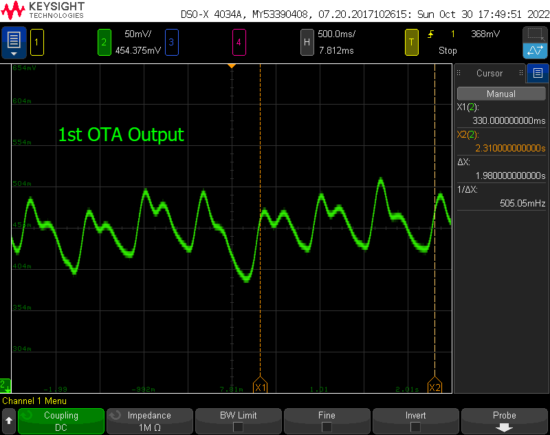Click the blue menu icon top-left
The height and width of the screenshot is (435, 550).
point(14,41)
